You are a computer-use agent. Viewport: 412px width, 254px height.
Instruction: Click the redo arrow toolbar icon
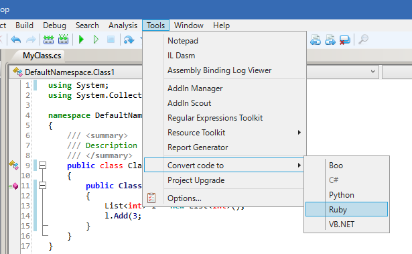(x=31, y=40)
